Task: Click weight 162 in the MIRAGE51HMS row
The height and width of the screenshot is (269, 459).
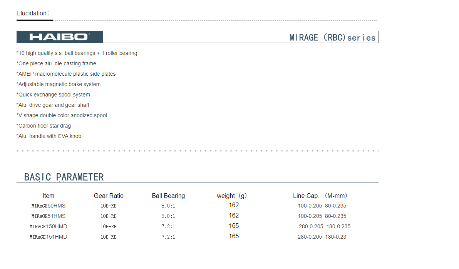Action: [x=234, y=216]
